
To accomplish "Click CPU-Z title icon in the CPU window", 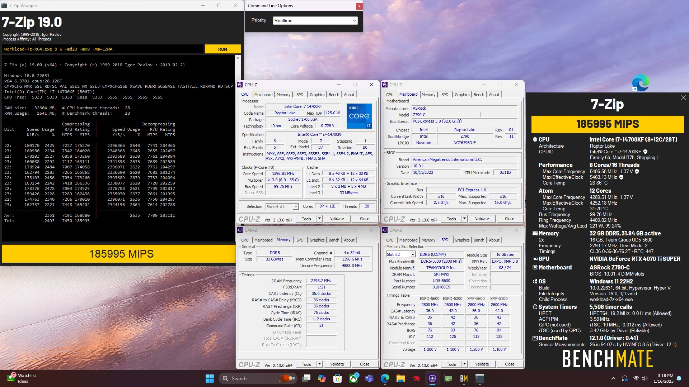I will (x=240, y=85).
